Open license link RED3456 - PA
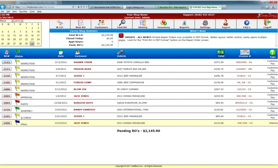278x168 pixels. click(244, 62)
